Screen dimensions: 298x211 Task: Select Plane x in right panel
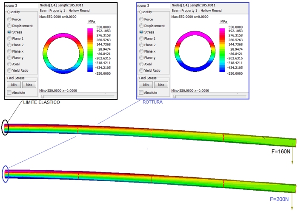point(142,51)
